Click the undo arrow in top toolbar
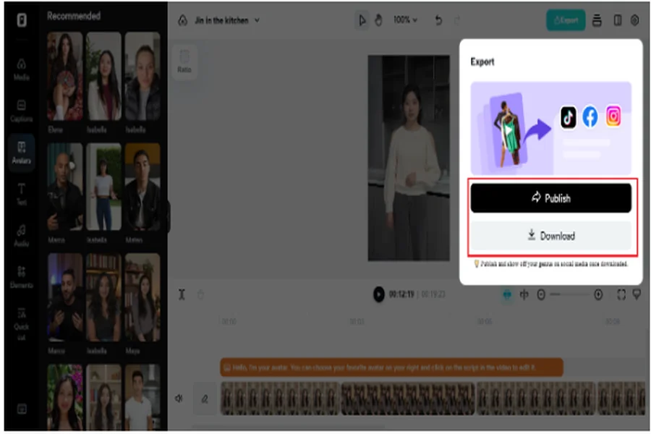 point(438,20)
